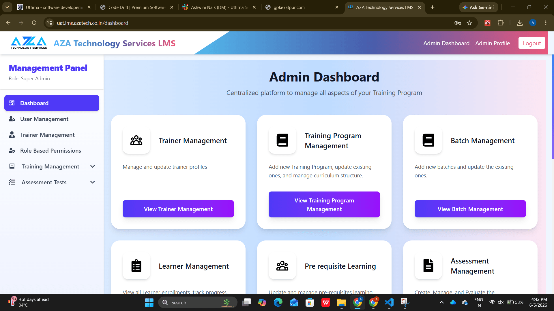554x311 pixels.
Task: Click the View Trainer Management button
Action: (178, 209)
